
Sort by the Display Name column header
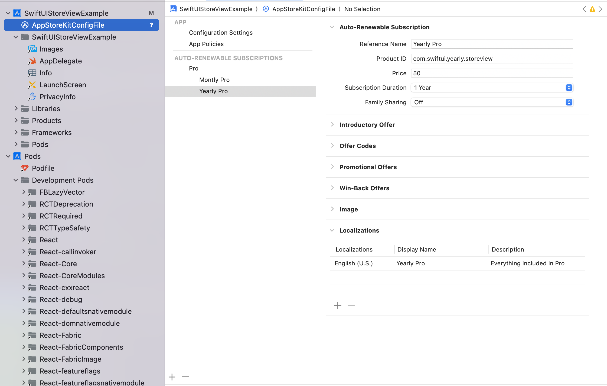coord(417,249)
